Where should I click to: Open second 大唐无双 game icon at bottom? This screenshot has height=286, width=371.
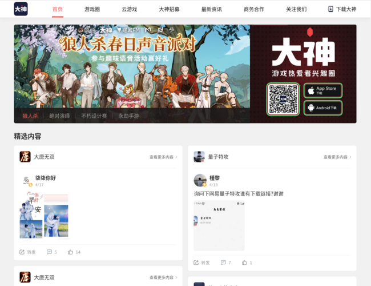[25, 277]
